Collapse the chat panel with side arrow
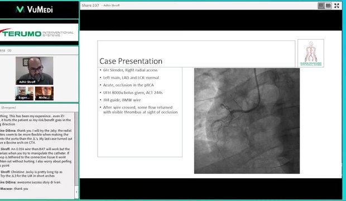The height and width of the screenshot is (201, 346). pos(76,192)
